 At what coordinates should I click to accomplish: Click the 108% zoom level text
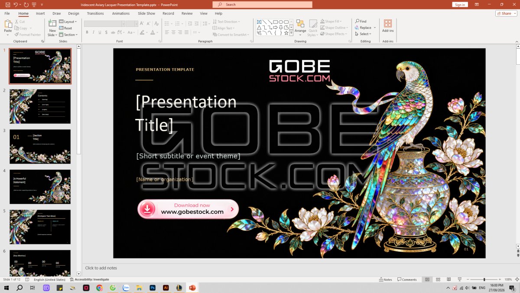tap(508, 280)
